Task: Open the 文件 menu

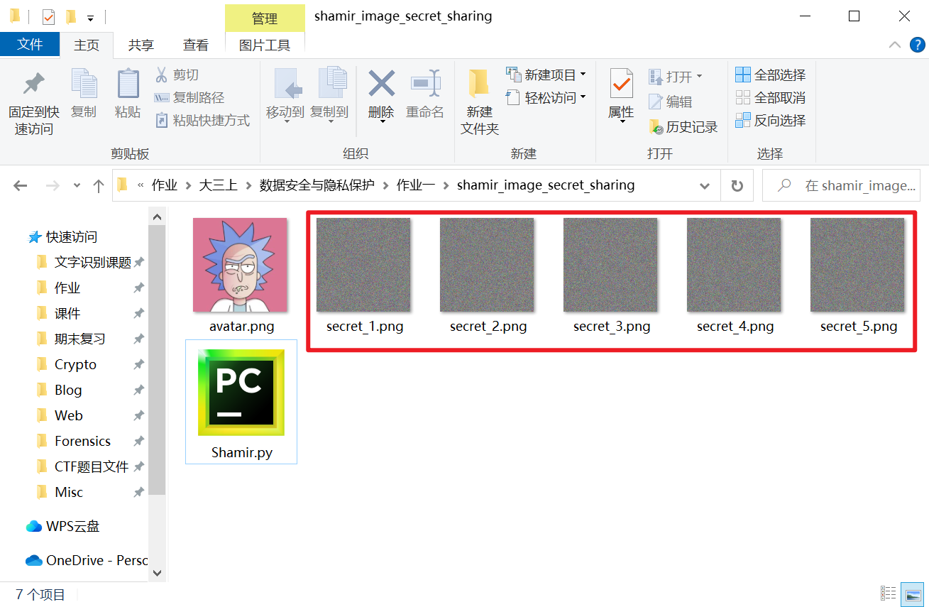Action: click(30, 44)
